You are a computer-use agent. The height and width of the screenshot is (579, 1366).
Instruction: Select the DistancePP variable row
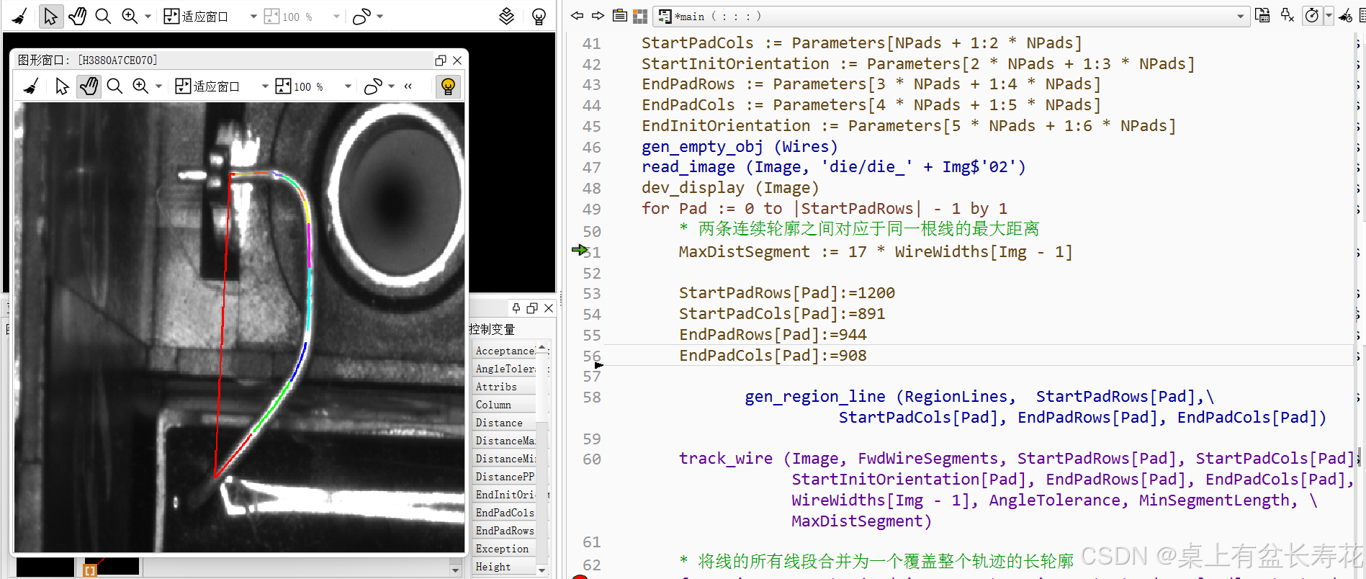click(505, 477)
